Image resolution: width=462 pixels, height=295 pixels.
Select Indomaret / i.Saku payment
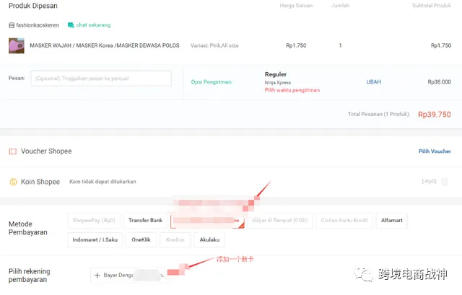point(95,240)
